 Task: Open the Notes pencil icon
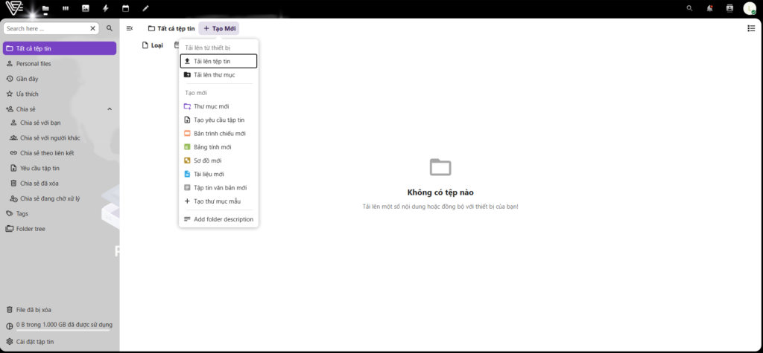point(145,8)
